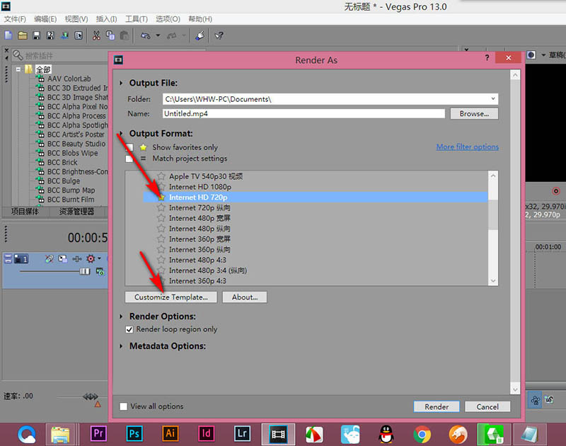566x446 pixels.
Task: Click the Redo arrow icon
Action: pyautogui.click(x=172, y=35)
